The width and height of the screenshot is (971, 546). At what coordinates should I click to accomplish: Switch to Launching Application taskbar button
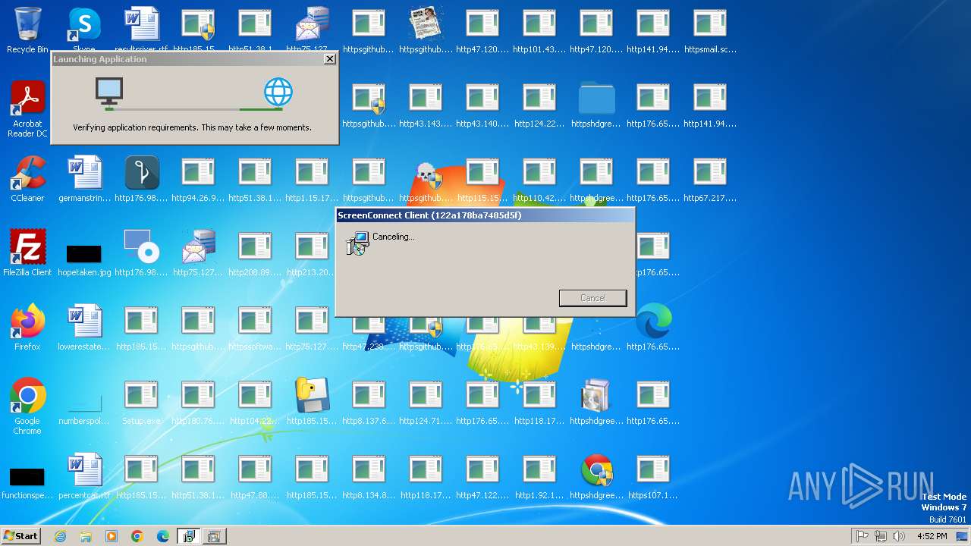pyautogui.click(x=214, y=536)
